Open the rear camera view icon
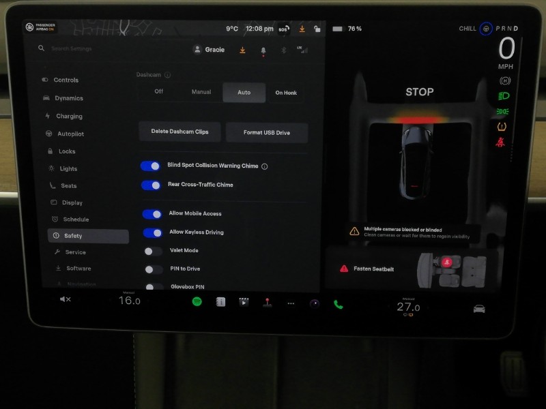546x409 pixels. pos(479,308)
